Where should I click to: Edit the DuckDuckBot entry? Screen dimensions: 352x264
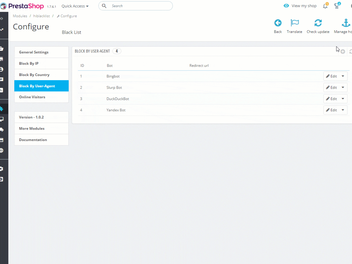click(332, 99)
